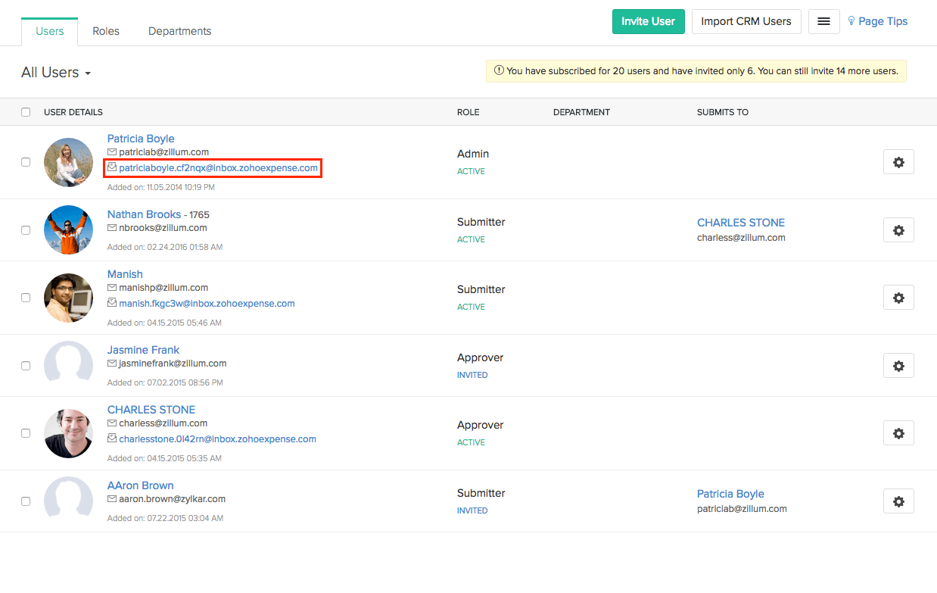Open CHARLES STONE's submits-to link
937x593 pixels.
pos(740,222)
